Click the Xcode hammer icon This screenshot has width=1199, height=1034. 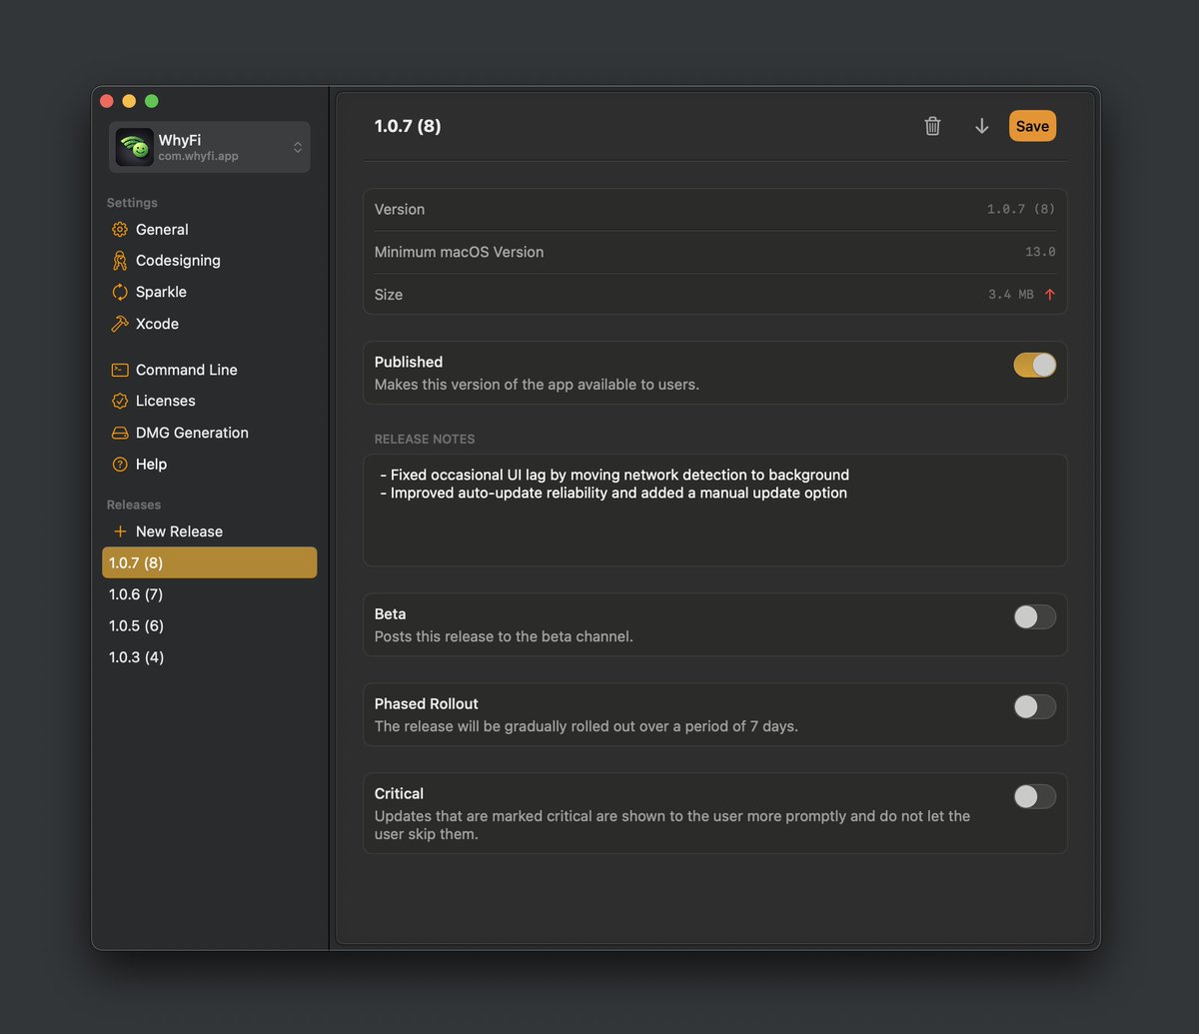[120, 324]
